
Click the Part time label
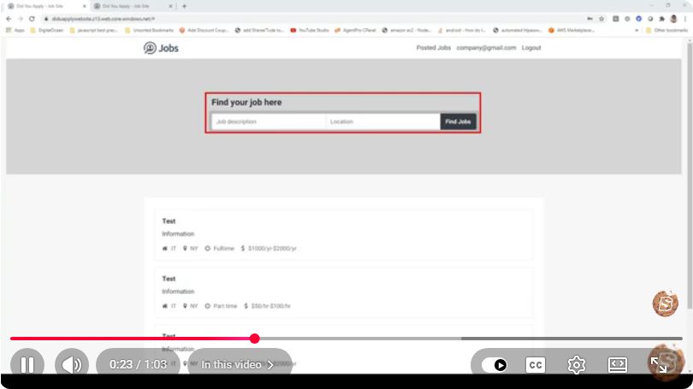tap(225, 306)
